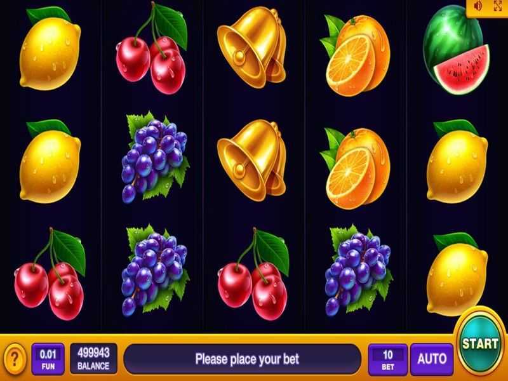
Task: Click the watermelon symbol on reel five
Action: pyautogui.click(x=456, y=50)
